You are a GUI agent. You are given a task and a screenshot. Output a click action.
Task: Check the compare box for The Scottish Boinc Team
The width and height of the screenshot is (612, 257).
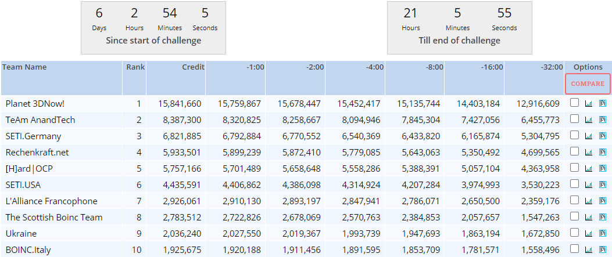[x=574, y=217]
